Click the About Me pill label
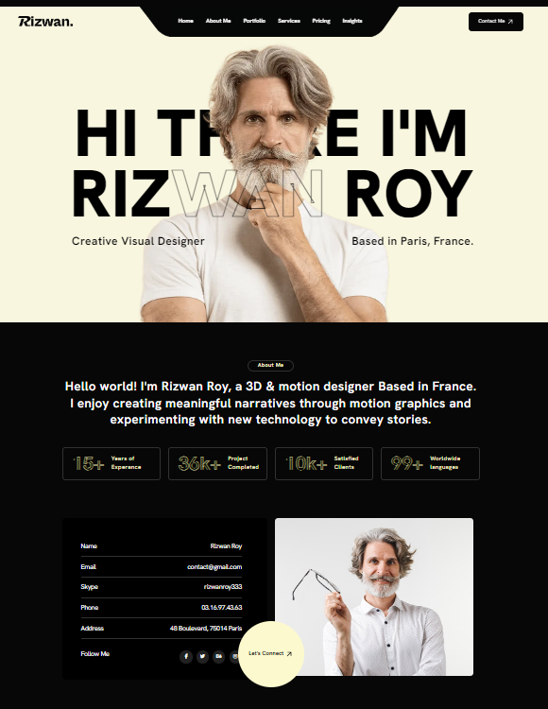Viewport: 548px width, 709px height. [x=270, y=365]
